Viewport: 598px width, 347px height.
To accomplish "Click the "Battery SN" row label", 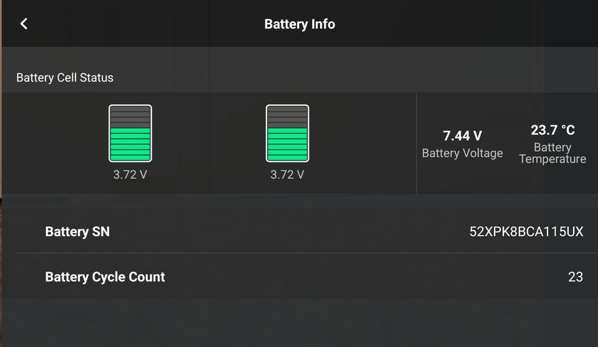I will coord(77,232).
